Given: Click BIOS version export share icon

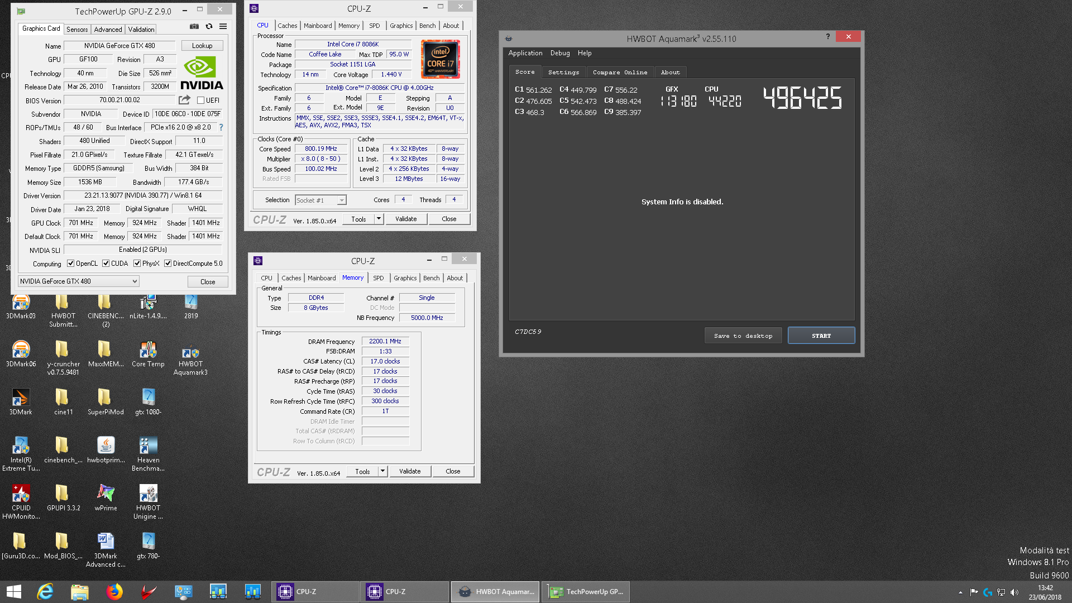Looking at the screenshot, I should 184,100.
